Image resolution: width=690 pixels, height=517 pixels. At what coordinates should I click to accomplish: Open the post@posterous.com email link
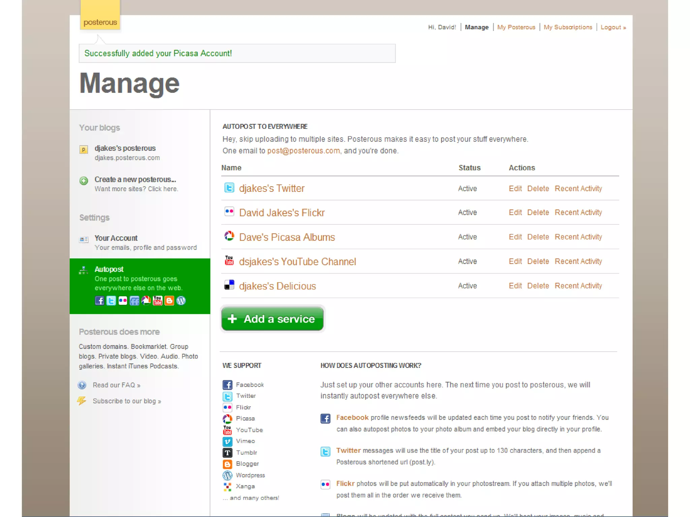click(x=303, y=151)
